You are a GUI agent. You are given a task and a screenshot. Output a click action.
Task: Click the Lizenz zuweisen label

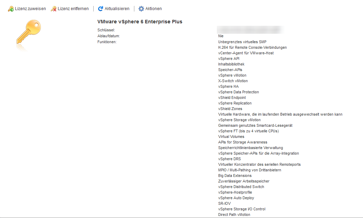[30, 9]
